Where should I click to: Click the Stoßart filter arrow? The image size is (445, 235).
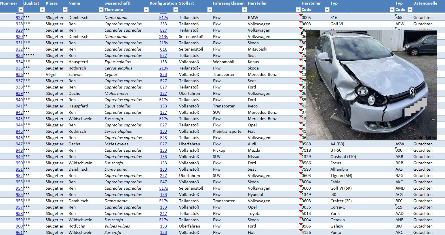pos(210,10)
